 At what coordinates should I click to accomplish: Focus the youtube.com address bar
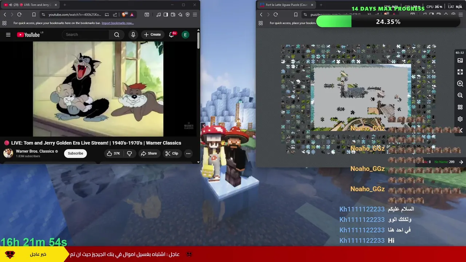click(75, 15)
